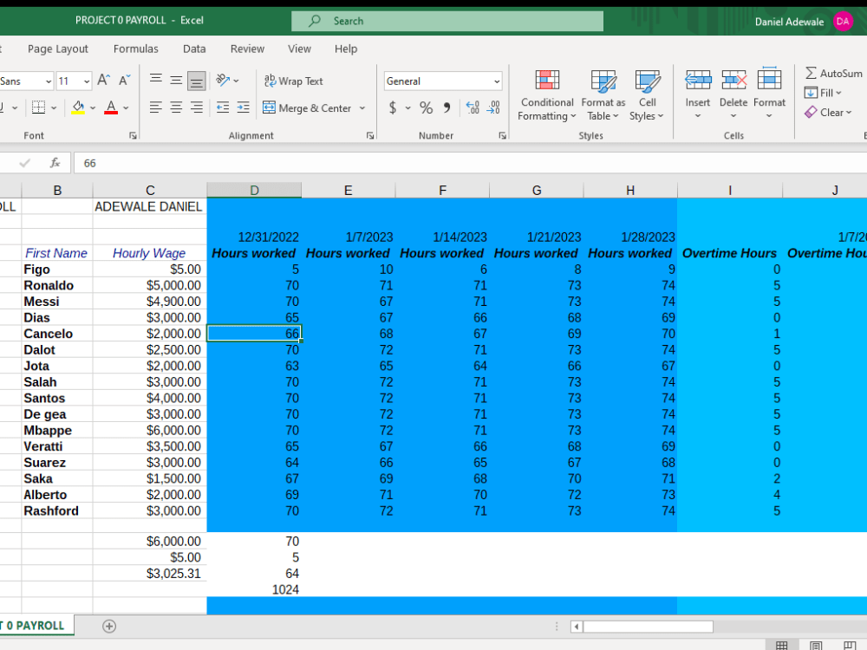Open Font settings dialog launcher
This screenshot has height=650, width=867.
pyautogui.click(x=133, y=135)
